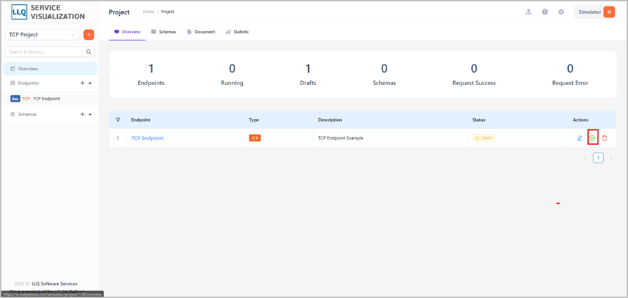The height and width of the screenshot is (298, 628).
Task: Switch to the Overview tab
Action: tap(127, 32)
